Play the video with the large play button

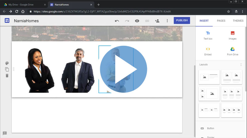click(x=124, y=69)
